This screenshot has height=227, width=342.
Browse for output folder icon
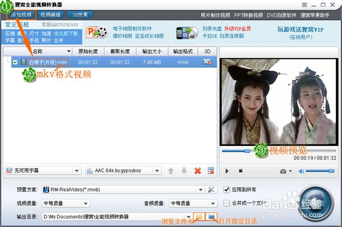point(199,217)
